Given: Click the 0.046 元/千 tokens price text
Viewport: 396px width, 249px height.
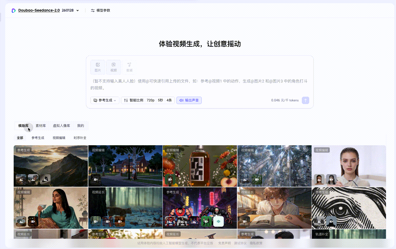Looking at the screenshot, I should coord(285,100).
